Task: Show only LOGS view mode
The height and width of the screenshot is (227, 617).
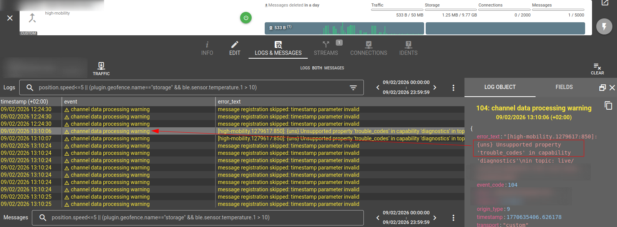Action: pyautogui.click(x=305, y=68)
